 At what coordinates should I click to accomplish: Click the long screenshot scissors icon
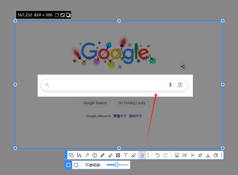coord(177,155)
